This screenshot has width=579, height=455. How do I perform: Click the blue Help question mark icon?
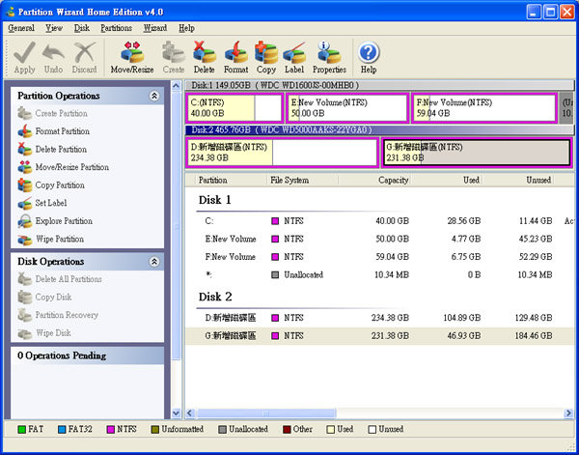tap(369, 52)
